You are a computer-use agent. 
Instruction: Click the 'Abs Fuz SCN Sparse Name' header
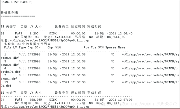click(104, 47)
